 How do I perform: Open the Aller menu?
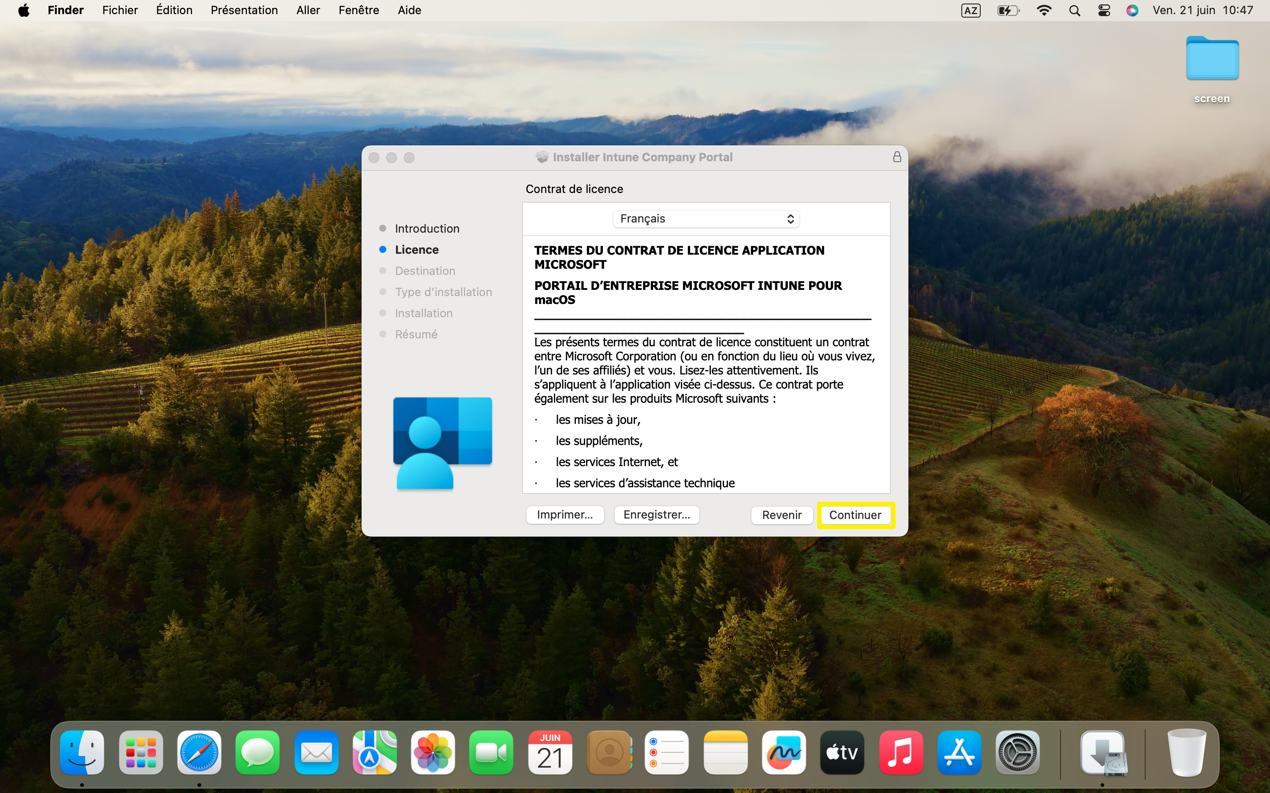[x=308, y=11]
